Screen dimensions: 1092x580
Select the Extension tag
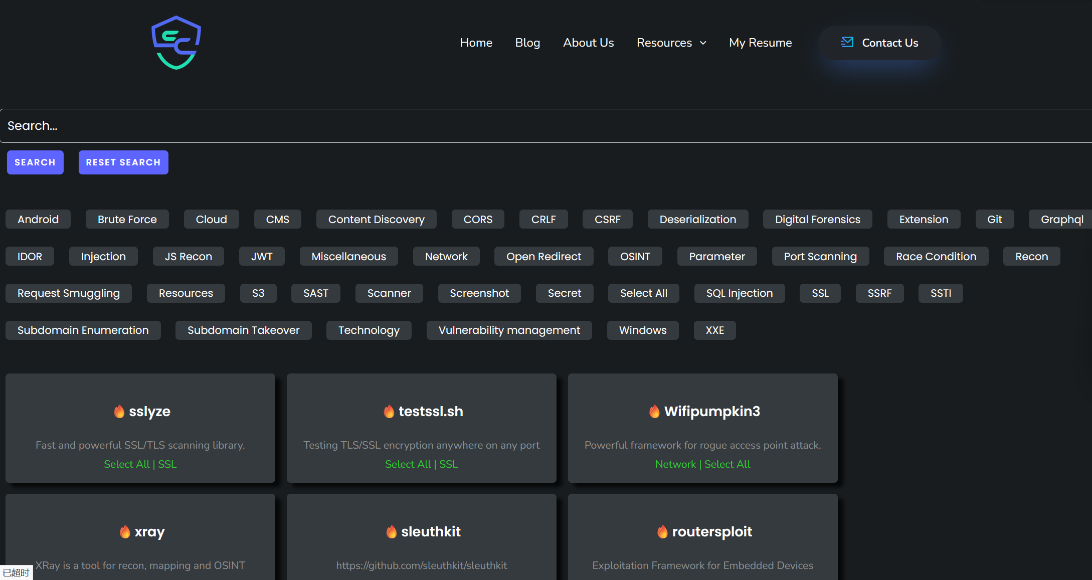coord(924,219)
